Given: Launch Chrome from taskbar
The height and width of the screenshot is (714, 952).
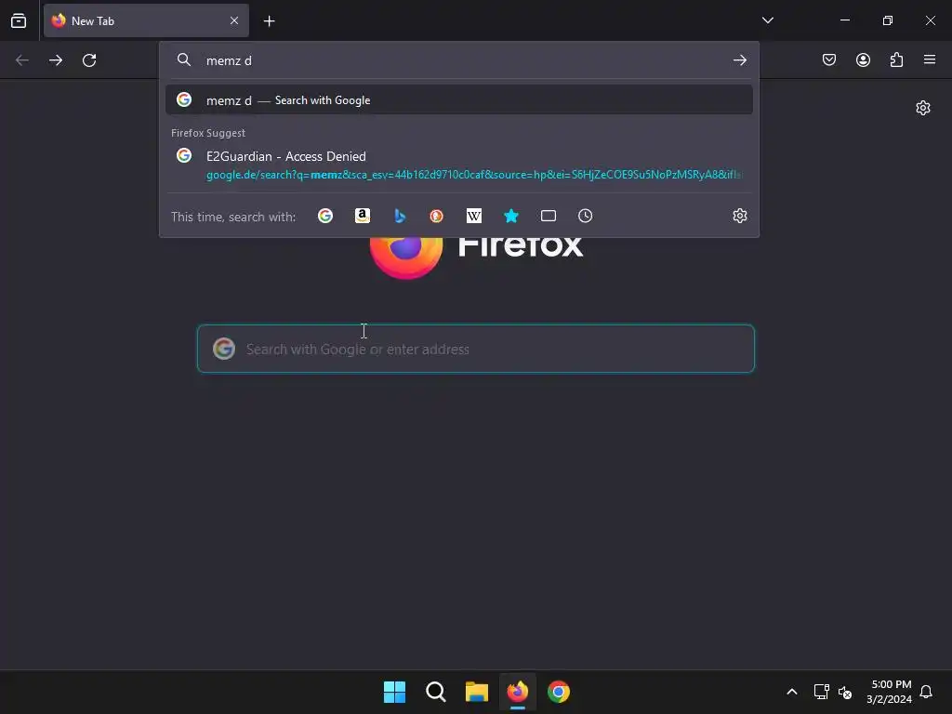Looking at the screenshot, I should point(559,692).
